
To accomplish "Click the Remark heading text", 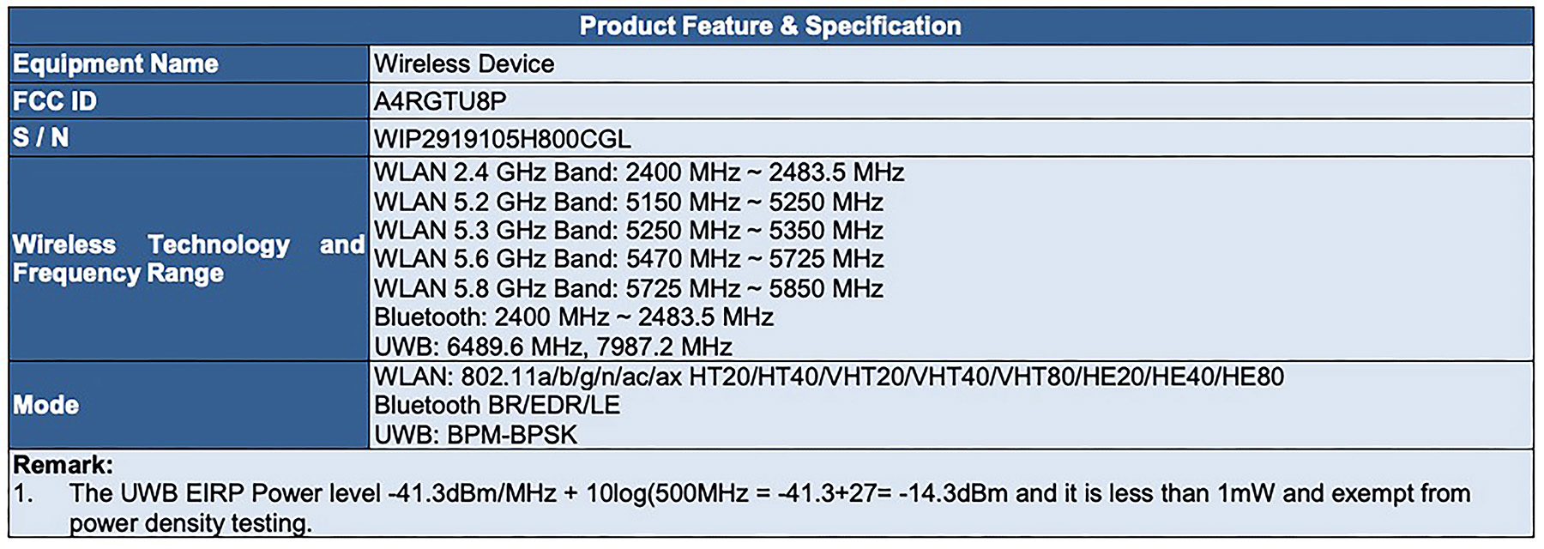I will click(63, 465).
